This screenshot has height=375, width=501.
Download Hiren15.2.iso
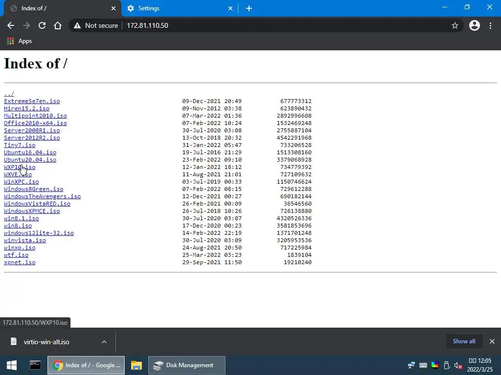point(26,108)
